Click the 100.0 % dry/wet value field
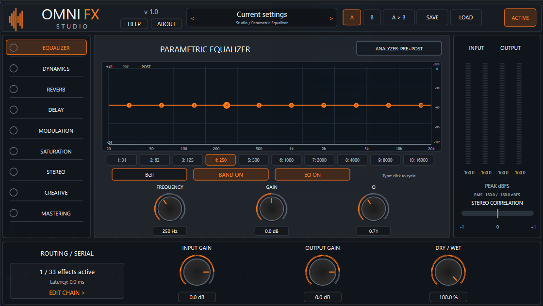The width and height of the screenshot is (543, 306). [x=448, y=297]
